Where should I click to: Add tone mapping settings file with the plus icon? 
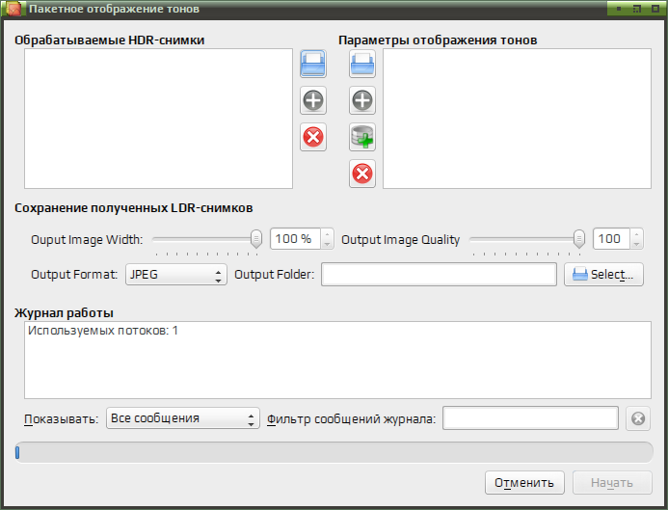pos(362,100)
